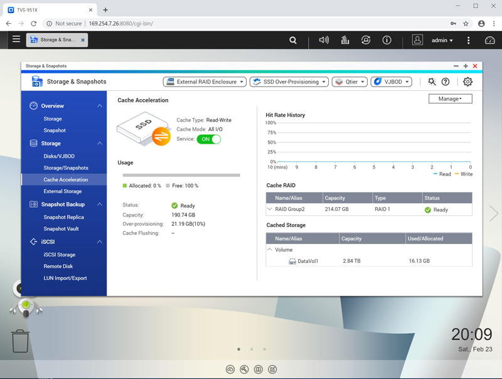Image resolution: width=502 pixels, height=379 pixels.
Task: Click the Not secure site info icon
Action: pyautogui.click(x=50, y=23)
